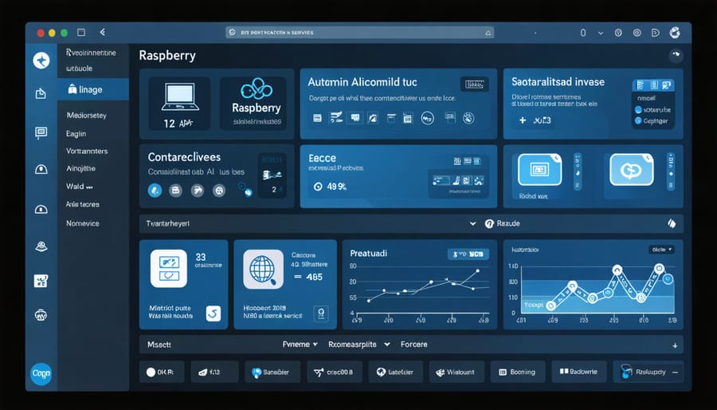The height and width of the screenshot is (410, 717).
Task: Open the chart image icon in the sidebar
Action: [x=41, y=281]
